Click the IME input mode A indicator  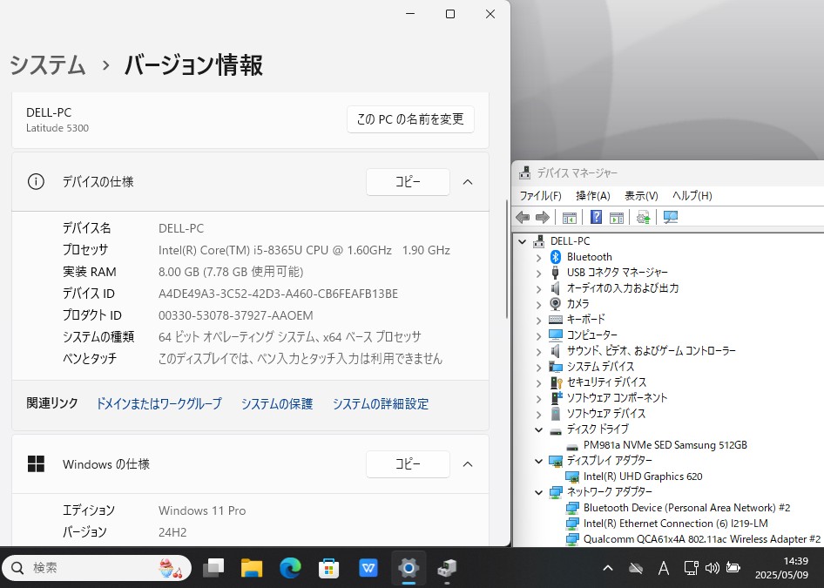pos(664,568)
